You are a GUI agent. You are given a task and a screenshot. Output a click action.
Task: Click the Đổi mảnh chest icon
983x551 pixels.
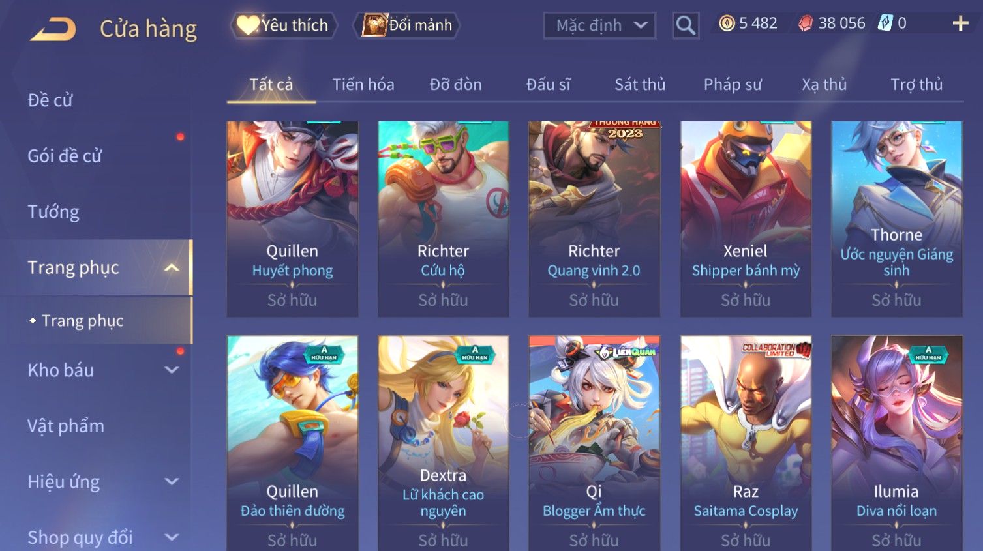point(374,25)
